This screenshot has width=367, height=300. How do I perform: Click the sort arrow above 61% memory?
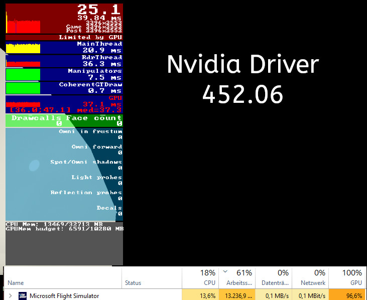pyautogui.click(x=225, y=271)
